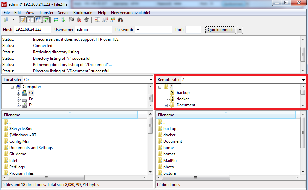The width and height of the screenshot is (308, 190).
Task: Click the magnifying glass toolbar icon
Action: pos(105,20)
